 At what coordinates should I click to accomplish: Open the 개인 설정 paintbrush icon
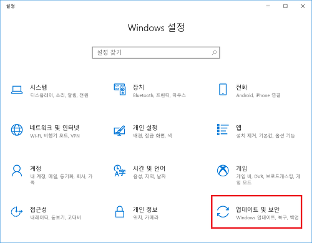click(x=120, y=131)
